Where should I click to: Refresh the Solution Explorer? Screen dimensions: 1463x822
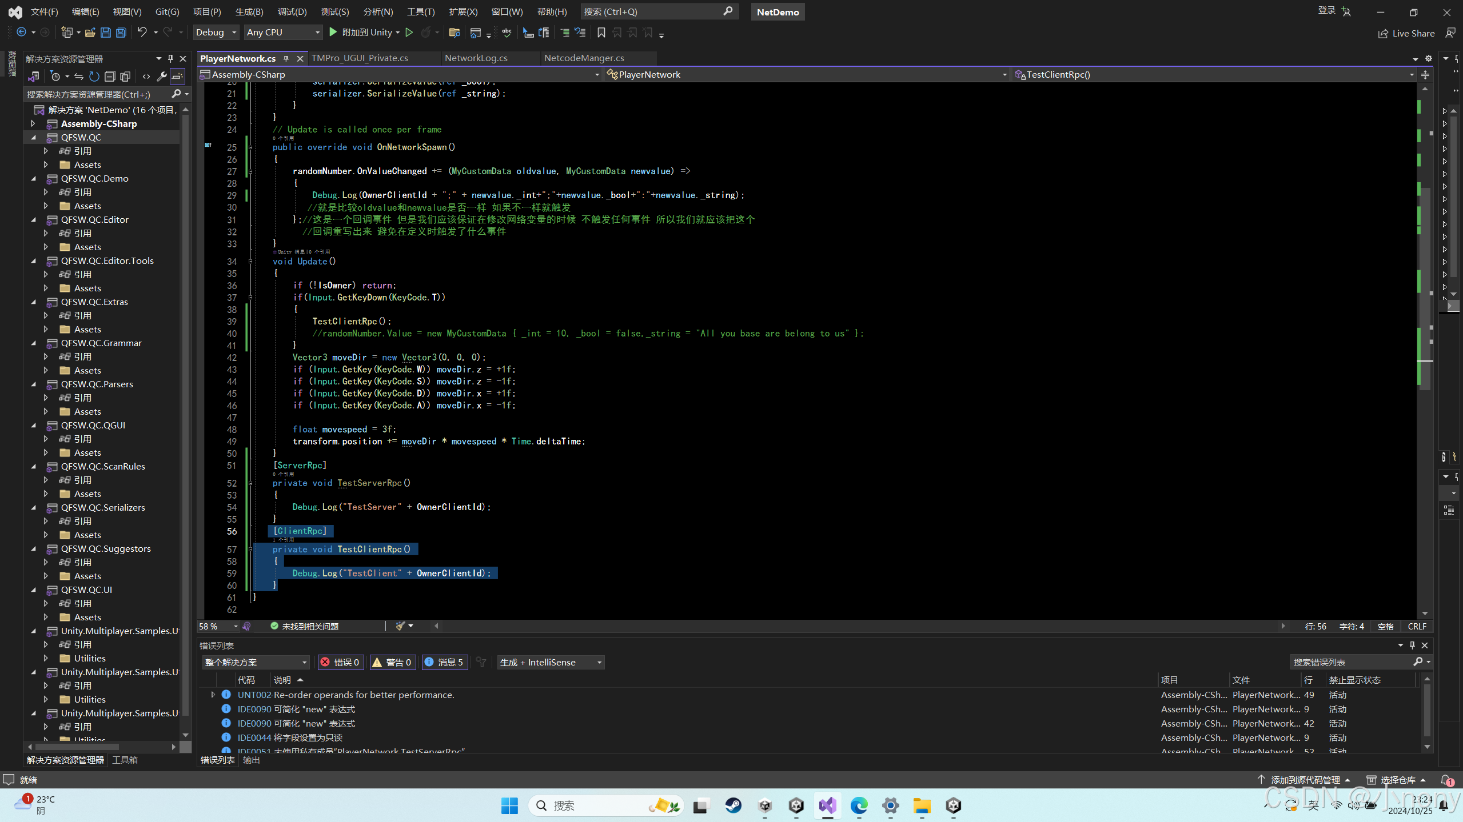pyautogui.click(x=94, y=76)
